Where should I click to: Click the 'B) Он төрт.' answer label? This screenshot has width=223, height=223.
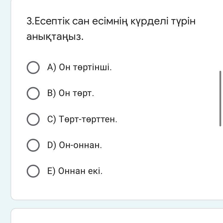pyautogui.click(x=70, y=93)
